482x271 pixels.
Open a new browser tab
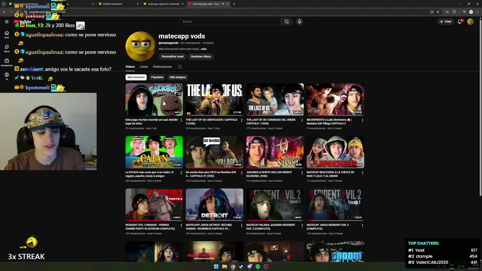[x=234, y=4]
